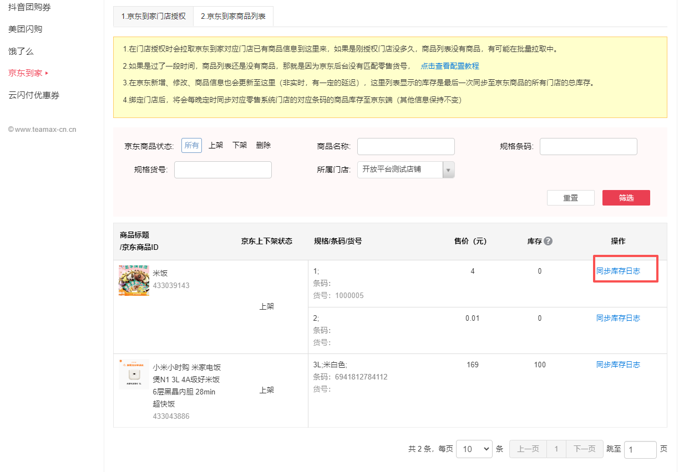Open the page size dropdown showing 10
The width and height of the screenshot is (684, 472).
click(x=474, y=449)
